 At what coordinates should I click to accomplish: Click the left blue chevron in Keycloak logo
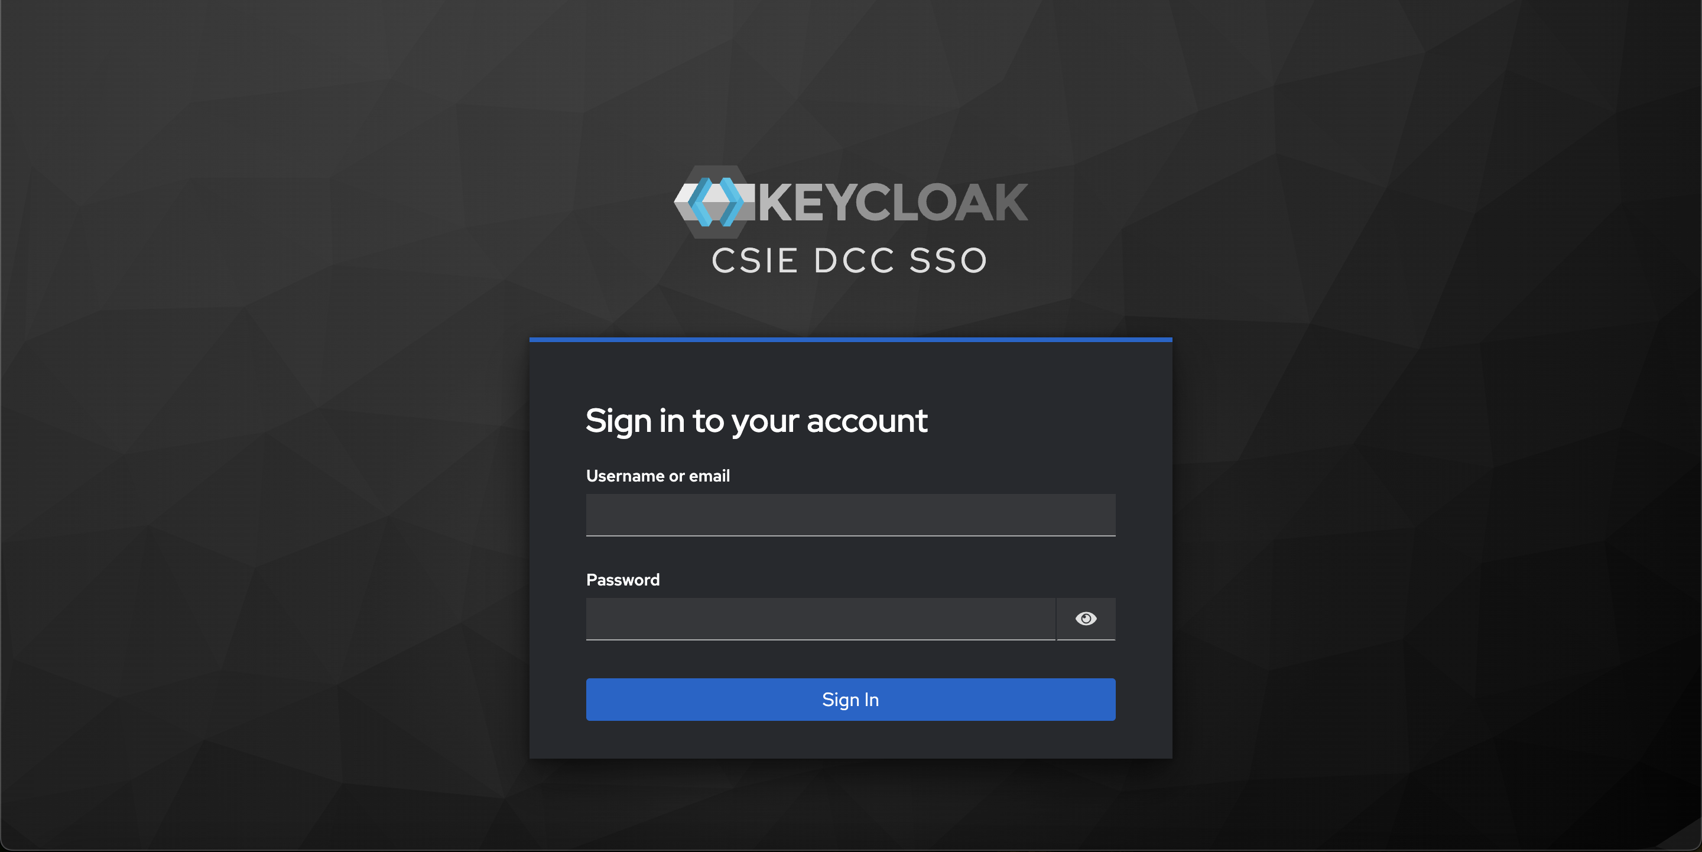click(700, 202)
